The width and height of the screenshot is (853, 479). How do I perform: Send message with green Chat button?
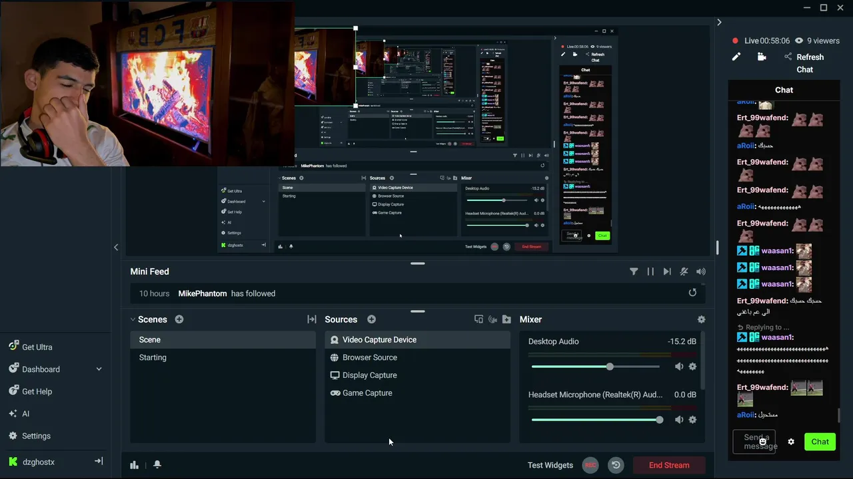click(x=820, y=442)
